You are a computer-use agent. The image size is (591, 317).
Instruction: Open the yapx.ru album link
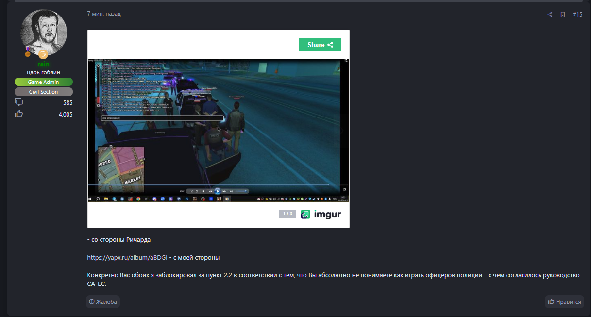pos(128,257)
